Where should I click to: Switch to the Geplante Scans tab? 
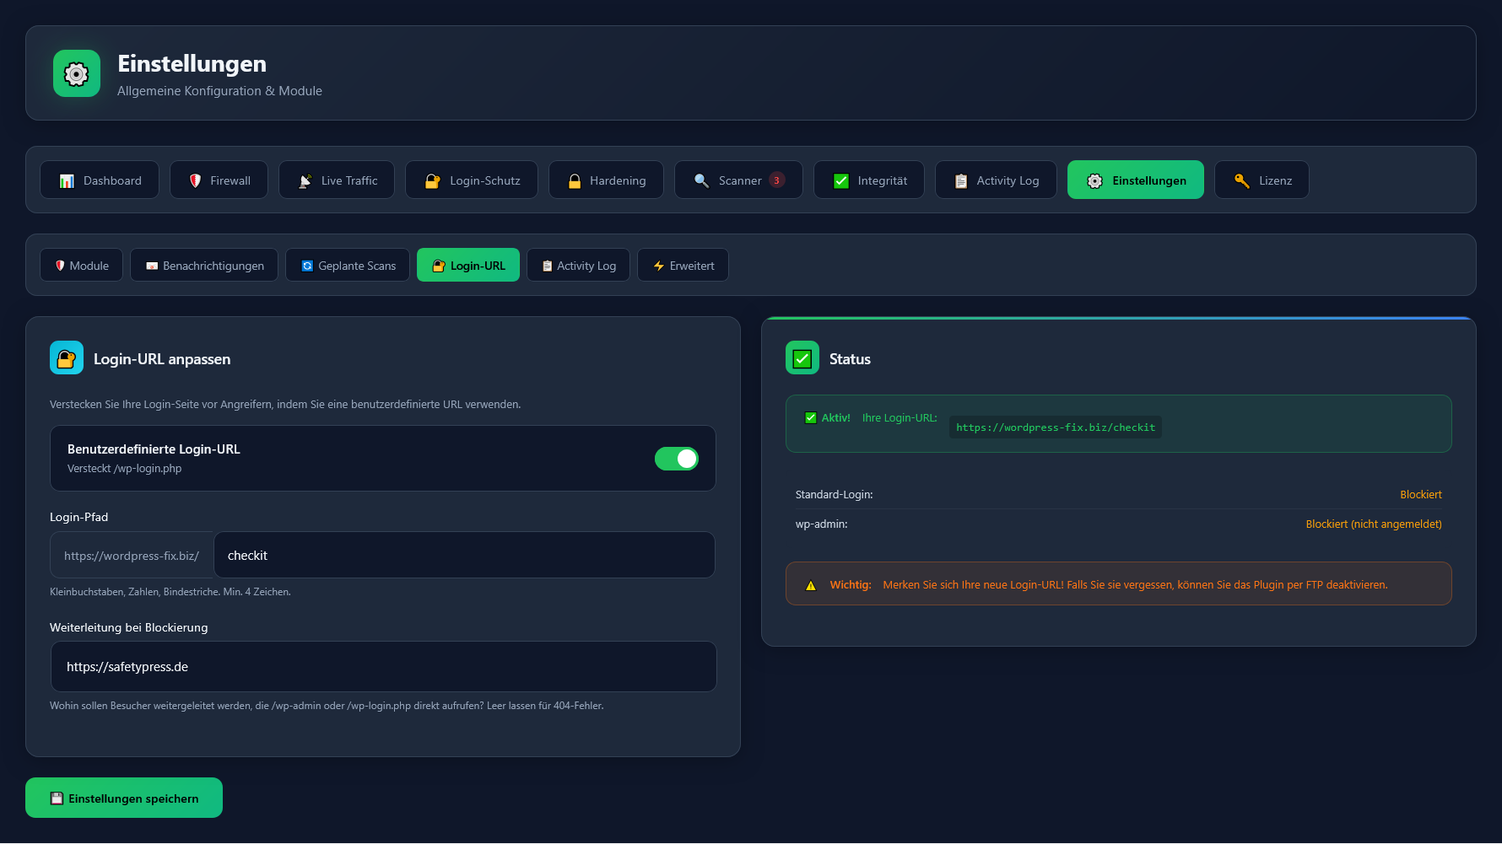click(348, 265)
